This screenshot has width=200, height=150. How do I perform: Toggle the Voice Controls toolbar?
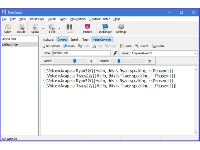(x=102, y=40)
